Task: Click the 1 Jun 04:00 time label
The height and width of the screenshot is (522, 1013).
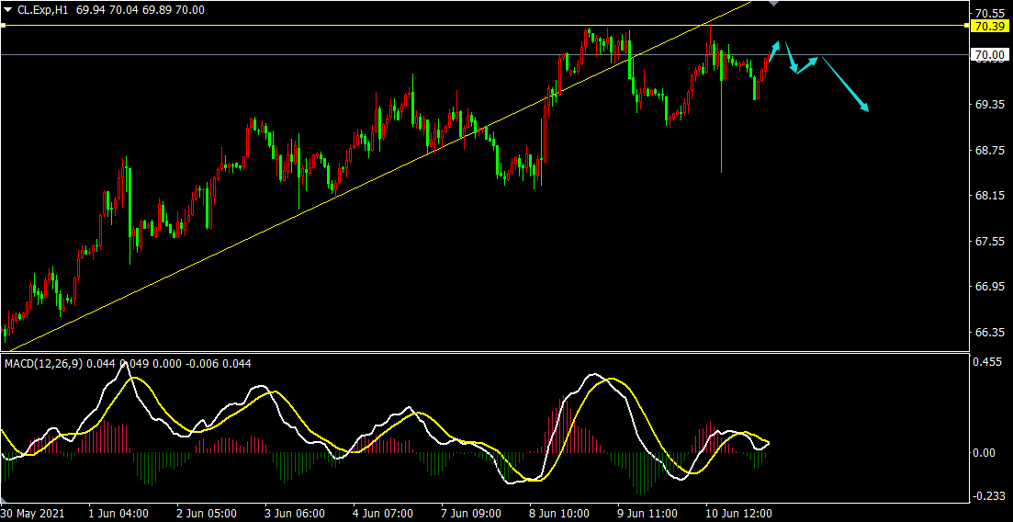Action: [118, 514]
